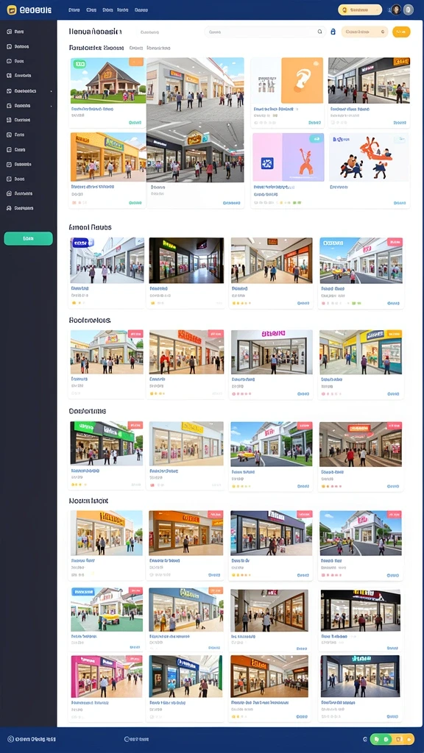Screen dimensions: 424x753
Task: Click the yellow logo icon in header
Action: 12,10
